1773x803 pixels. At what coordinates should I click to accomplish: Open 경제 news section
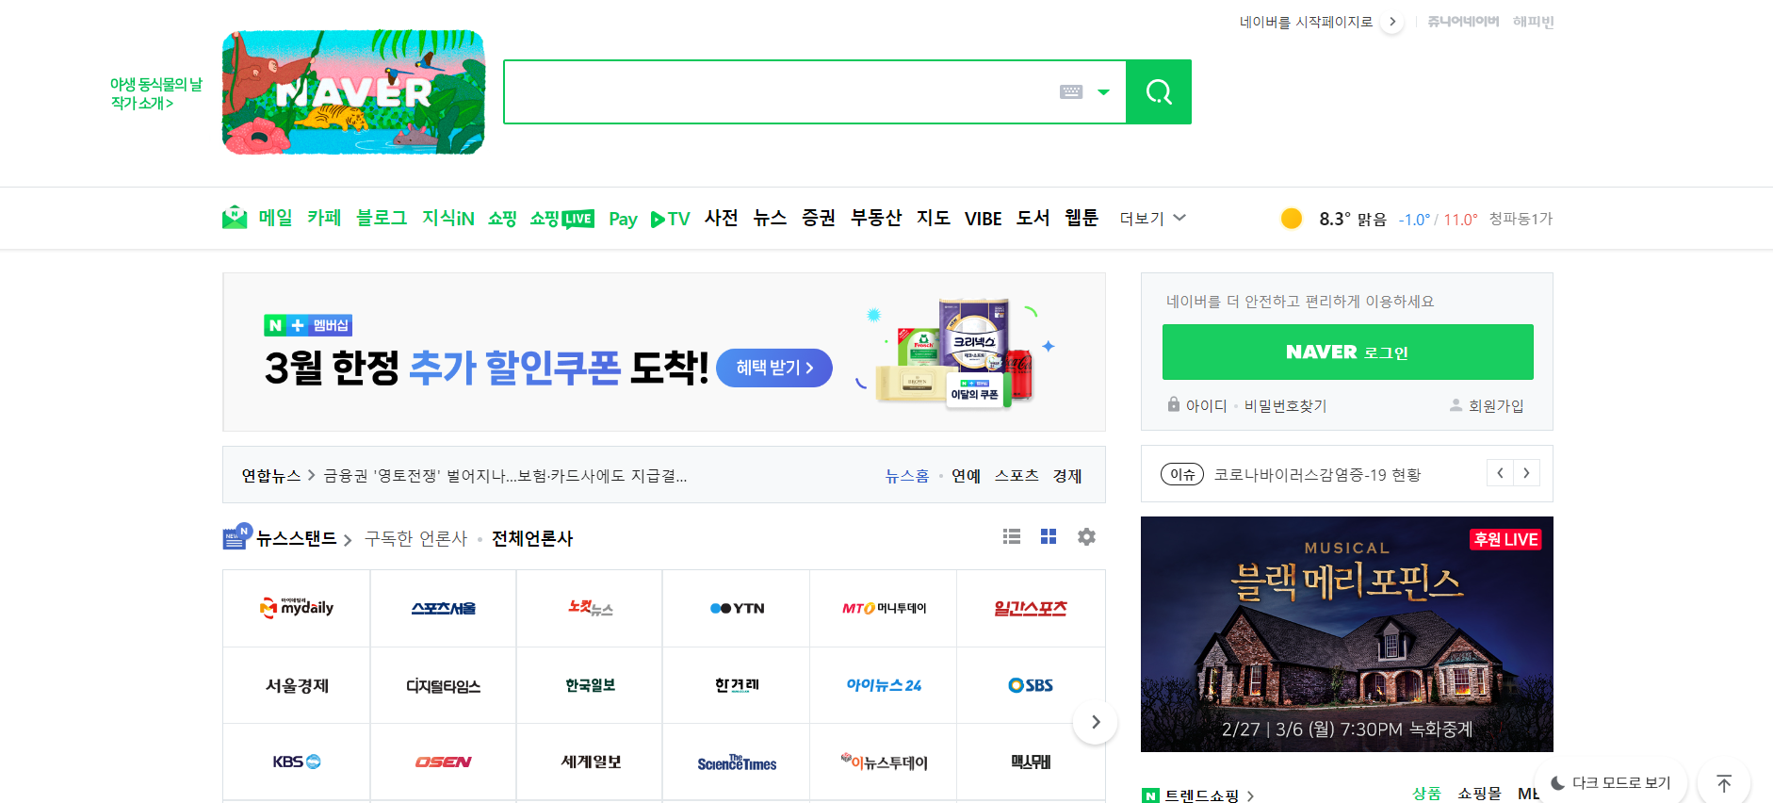[1067, 476]
